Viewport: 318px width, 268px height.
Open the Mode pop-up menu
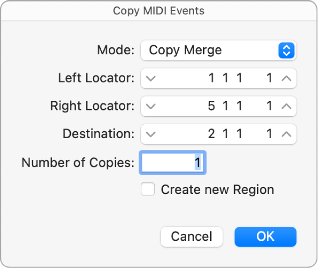(x=286, y=51)
